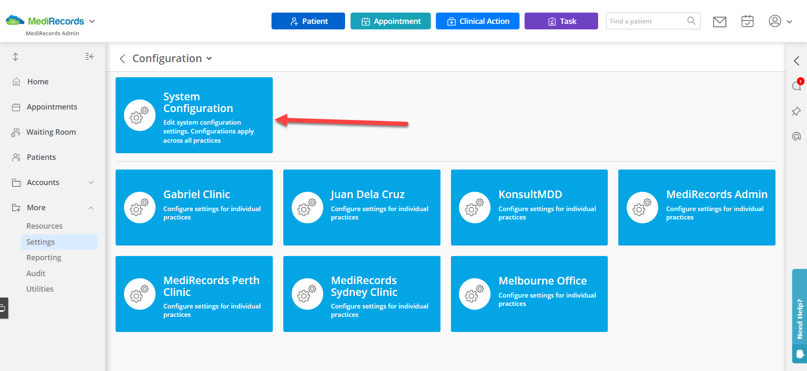807x371 pixels.
Task: Click the blue Patient button
Action: [308, 21]
